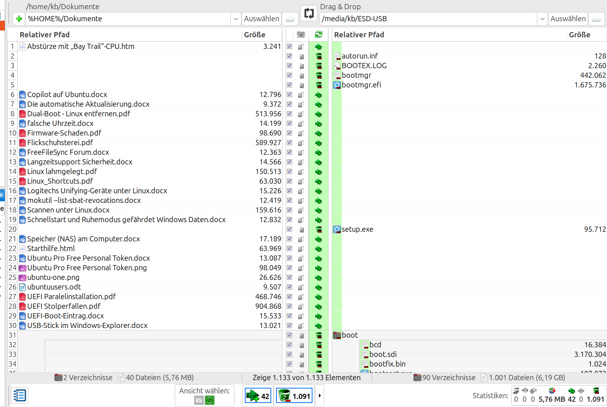Click right Auswählen button
Screen dimensions: 607x407
[x=568, y=19]
